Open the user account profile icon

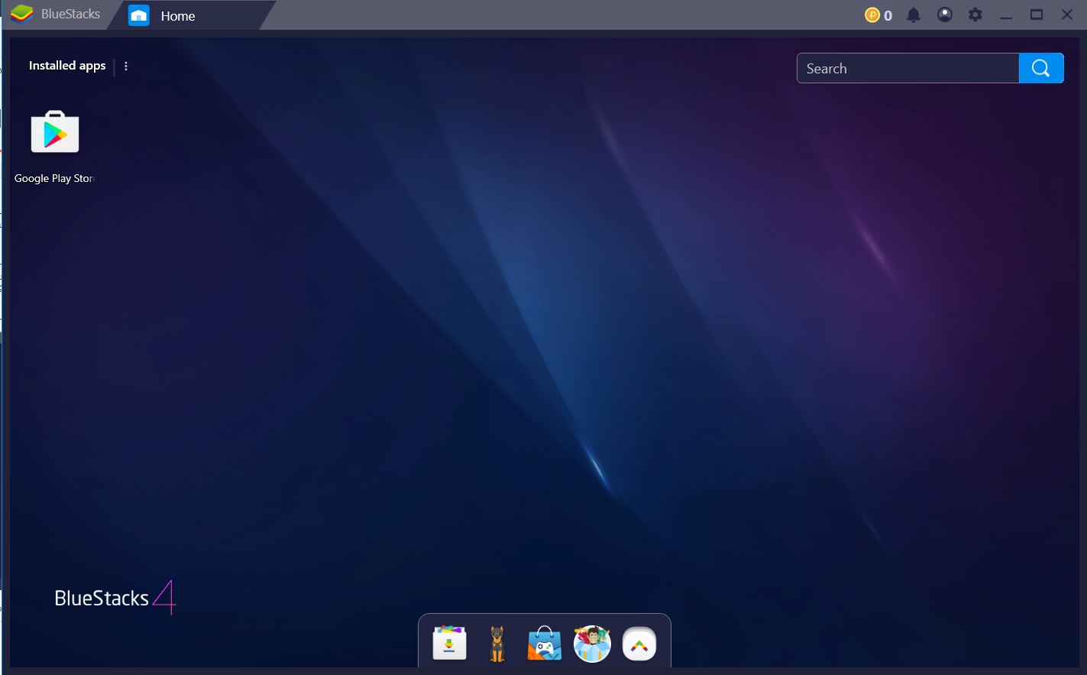pos(945,15)
